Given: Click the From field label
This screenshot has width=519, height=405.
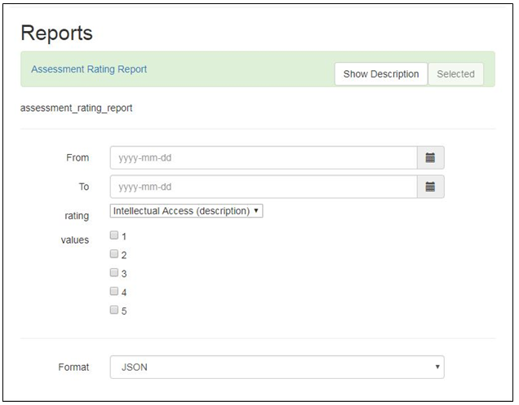Looking at the screenshot, I should click(x=78, y=158).
